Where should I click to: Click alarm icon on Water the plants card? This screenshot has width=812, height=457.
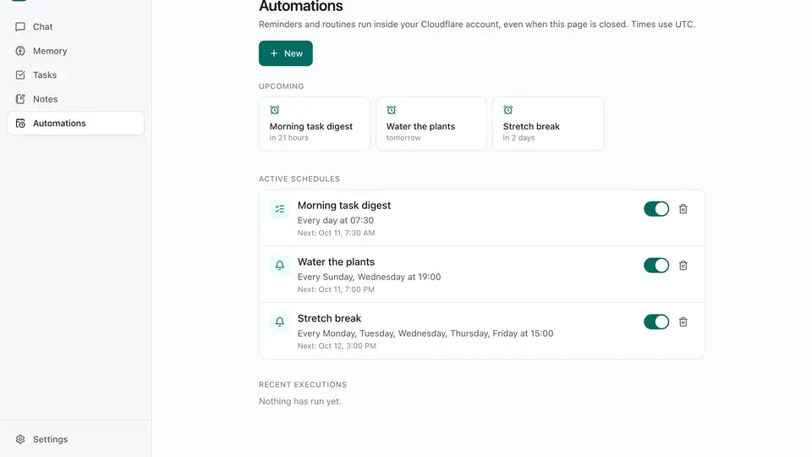click(392, 110)
